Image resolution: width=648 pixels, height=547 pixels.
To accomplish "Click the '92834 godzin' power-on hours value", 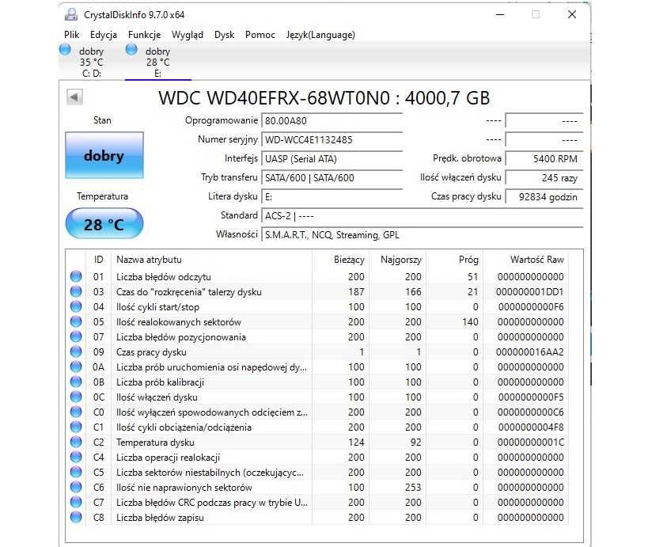I will [544, 197].
